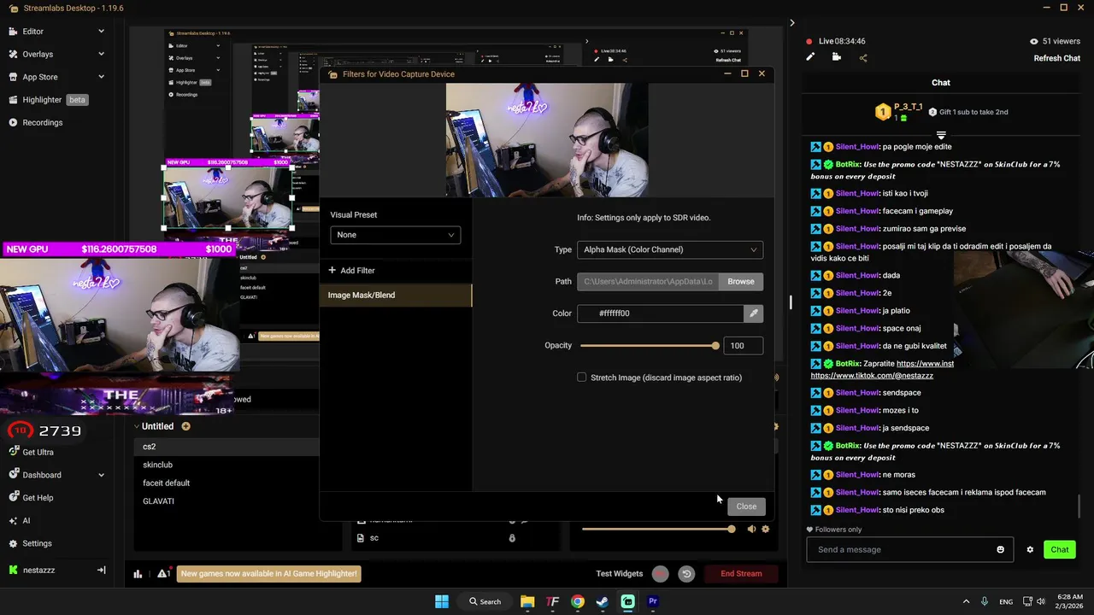Adjust the mixer volume slider
Image resolution: width=1094 pixels, height=615 pixels.
point(656,530)
